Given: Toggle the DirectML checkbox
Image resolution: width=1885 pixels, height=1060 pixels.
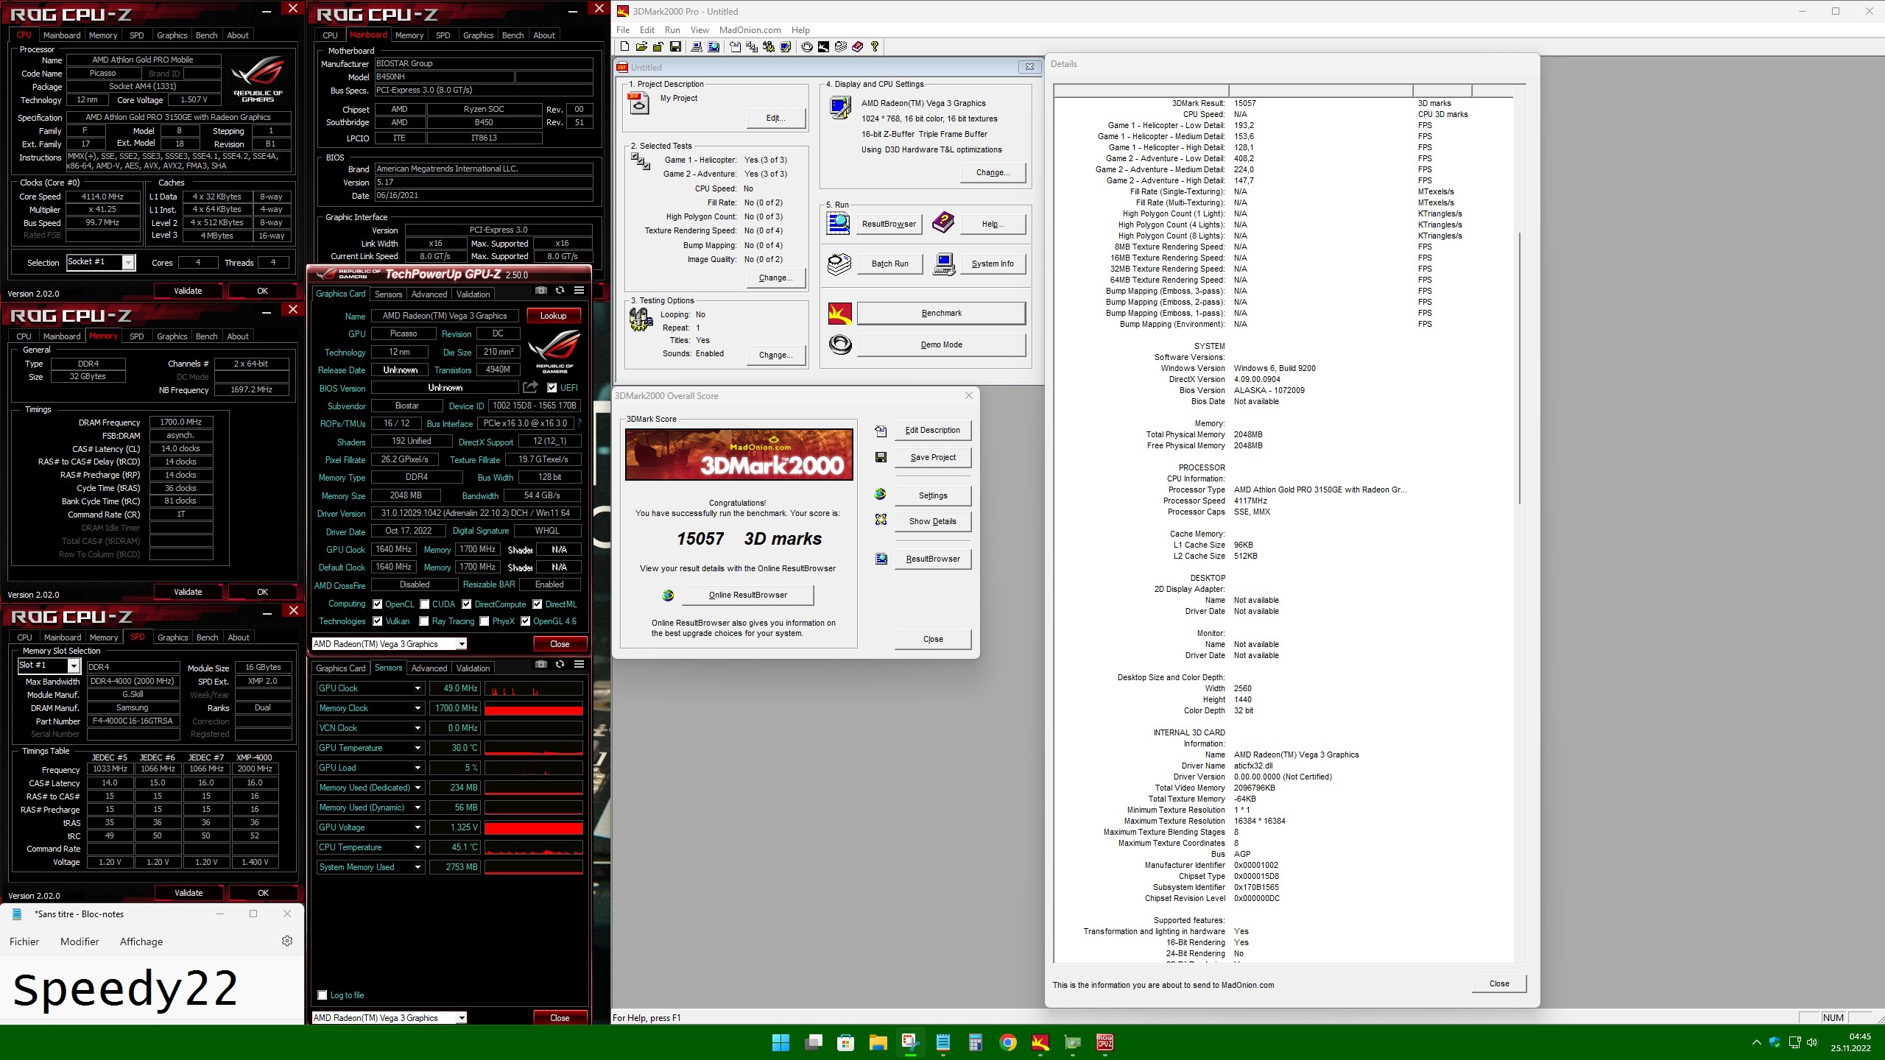Looking at the screenshot, I should (x=538, y=604).
